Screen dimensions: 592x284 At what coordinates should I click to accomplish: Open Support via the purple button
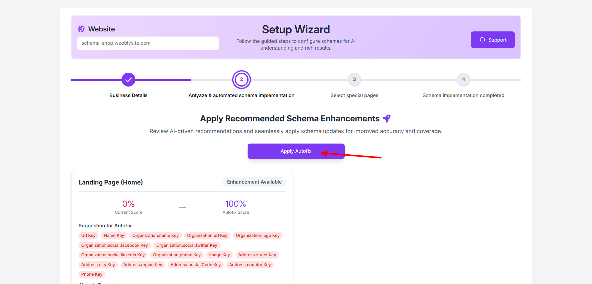click(492, 40)
